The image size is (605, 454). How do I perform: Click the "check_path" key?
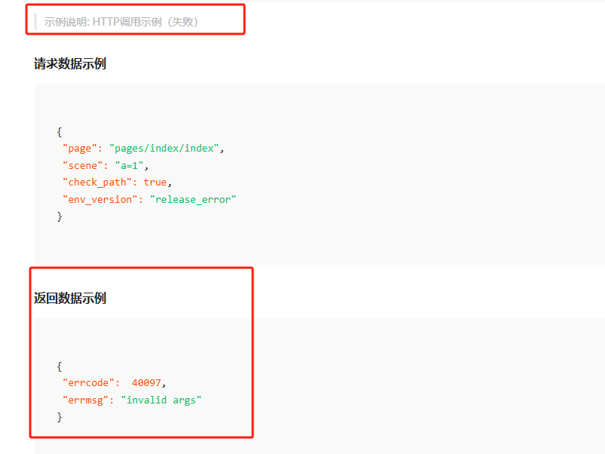[x=97, y=183]
